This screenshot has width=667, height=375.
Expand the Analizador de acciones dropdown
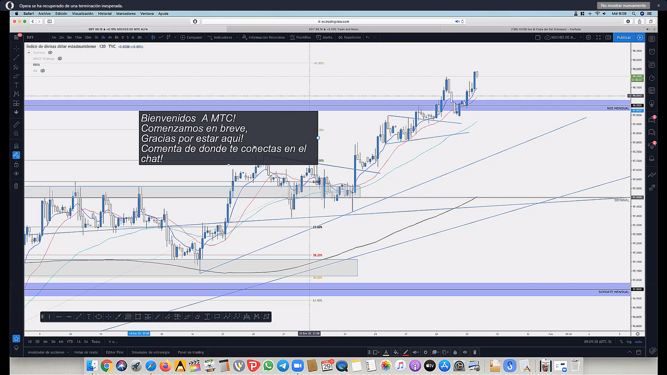pos(68,352)
